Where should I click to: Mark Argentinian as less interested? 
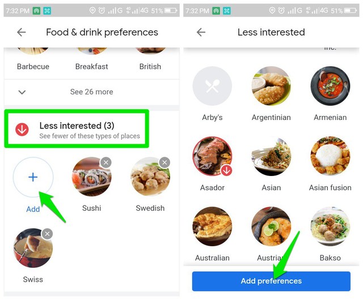(271, 86)
